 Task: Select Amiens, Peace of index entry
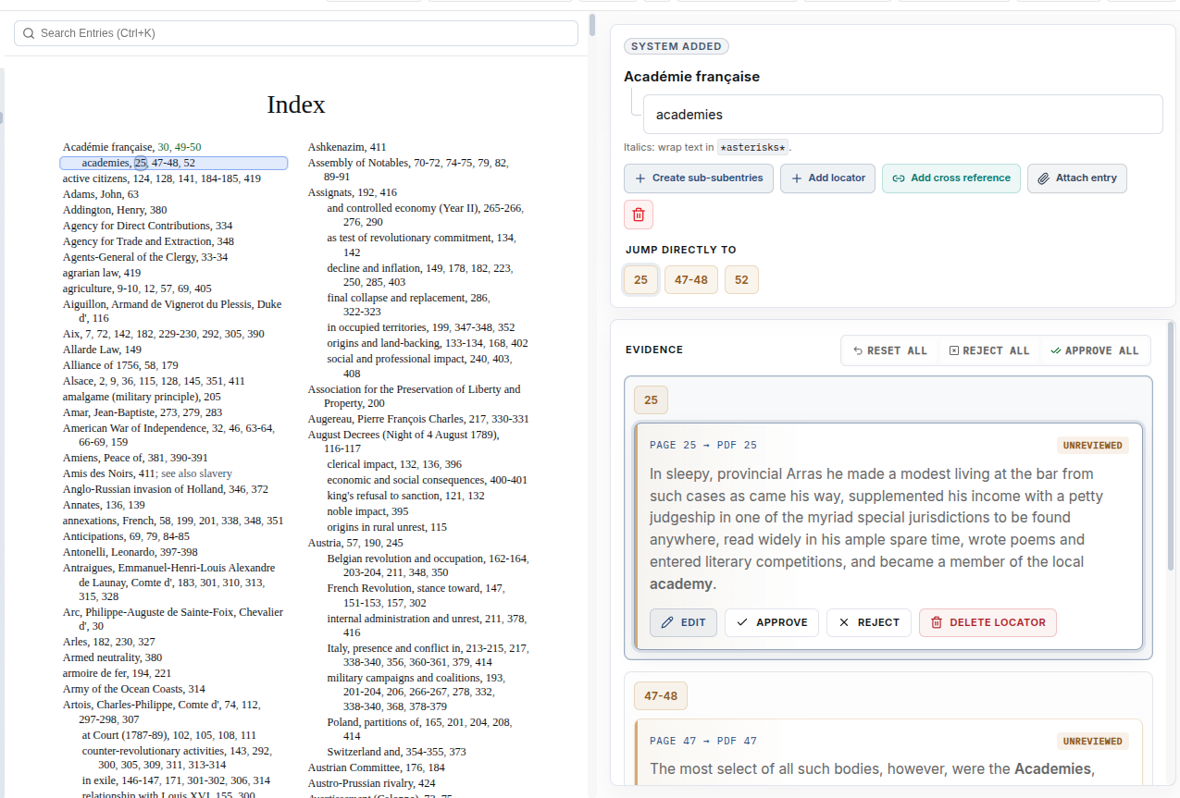tap(135, 458)
